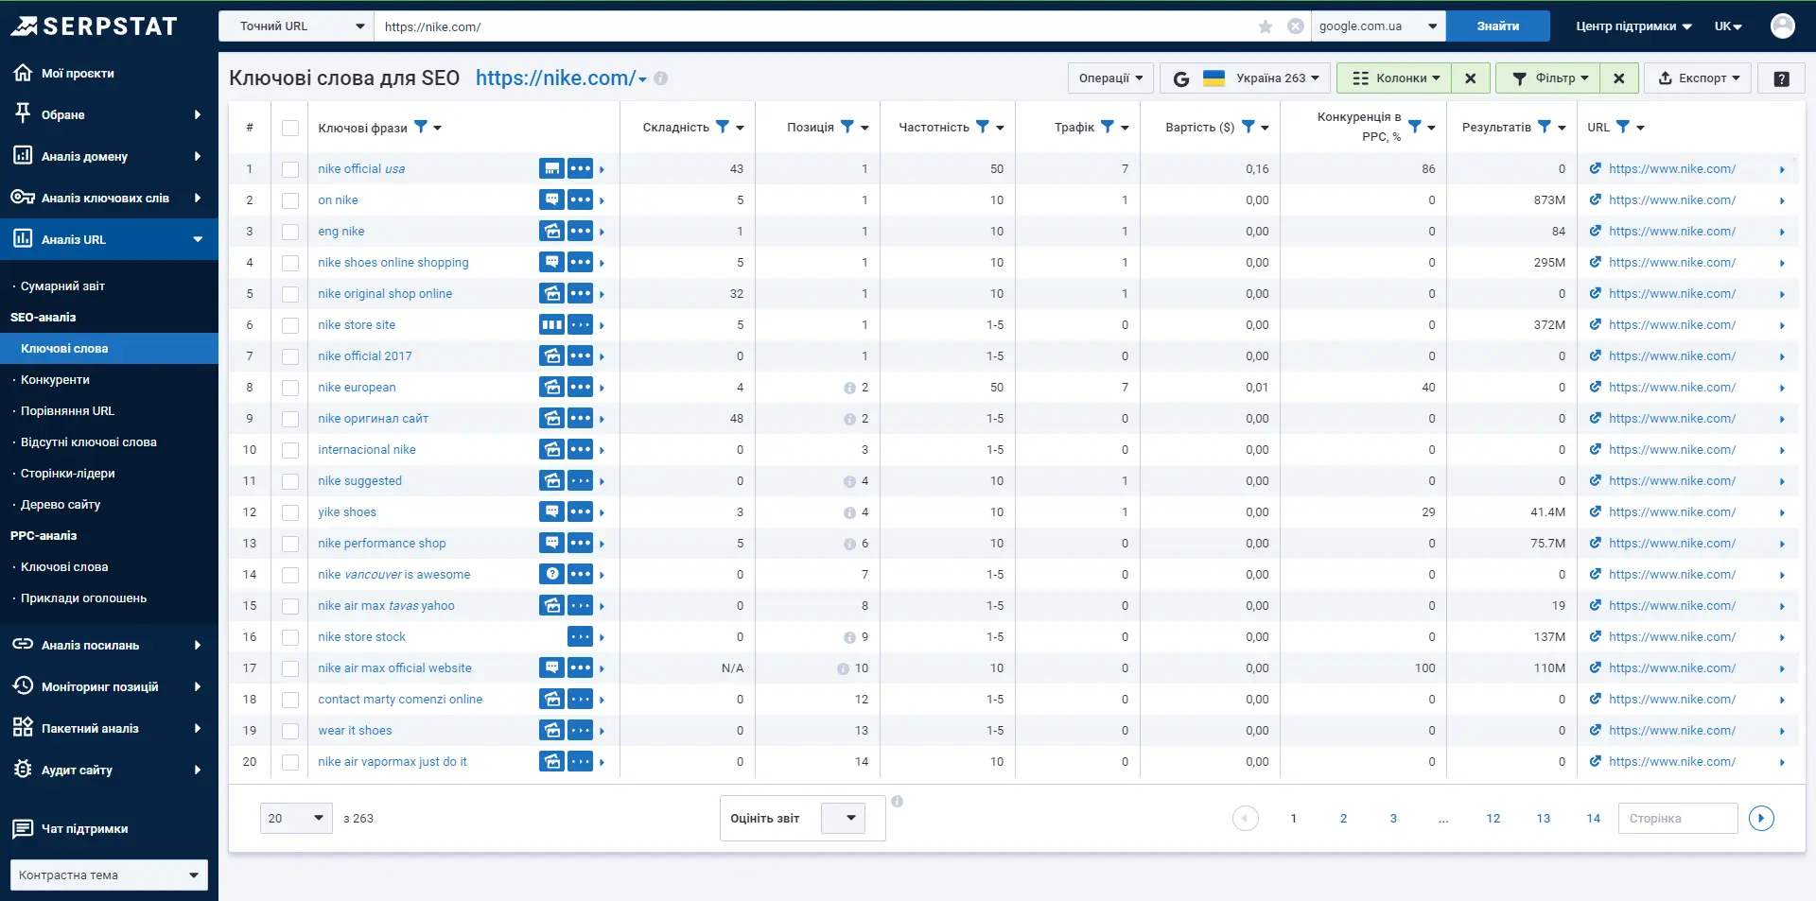Filter the Складність column
Image resolution: width=1816 pixels, height=901 pixels.
point(723,127)
